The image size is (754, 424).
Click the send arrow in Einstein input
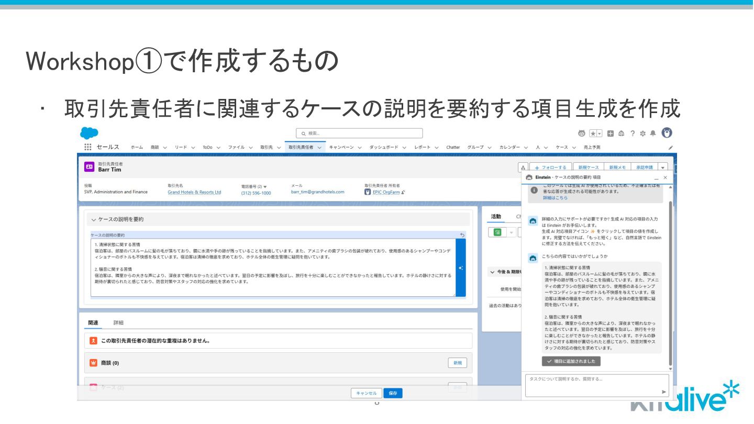664,392
